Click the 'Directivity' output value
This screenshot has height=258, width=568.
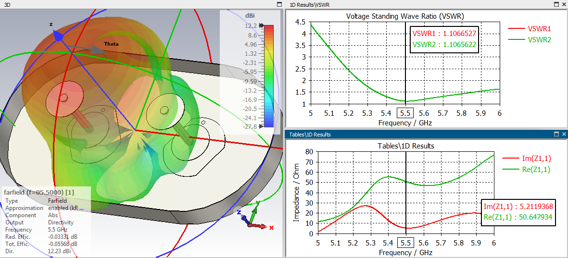pyautogui.click(x=61, y=222)
